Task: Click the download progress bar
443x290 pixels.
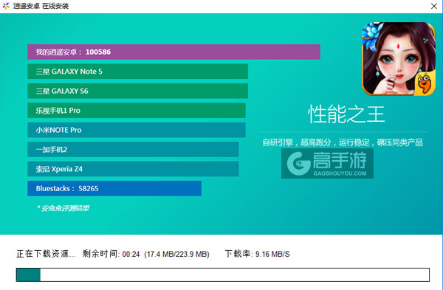Action: pos(223,275)
